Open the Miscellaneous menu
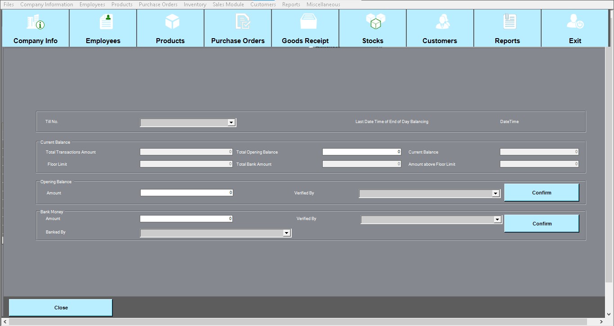Viewport: 614px width, 326px height. coord(323,4)
